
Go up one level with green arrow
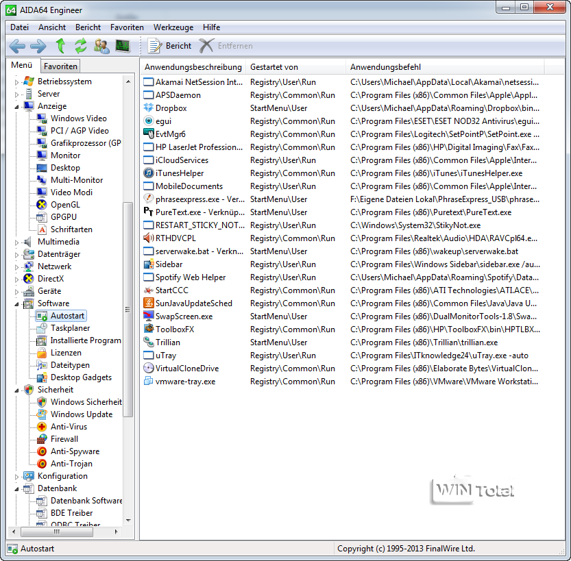pyautogui.click(x=60, y=46)
